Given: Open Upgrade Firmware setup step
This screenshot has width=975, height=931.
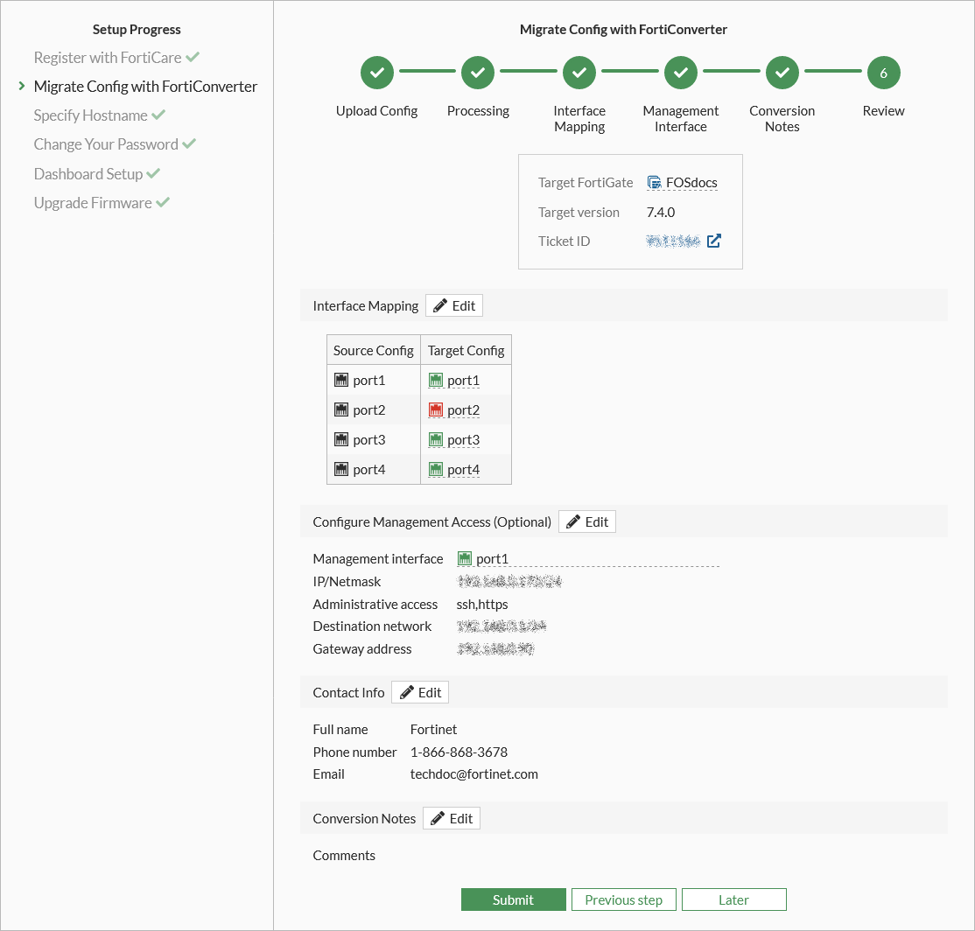Looking at the screenshot, I should tap(93, 203).
